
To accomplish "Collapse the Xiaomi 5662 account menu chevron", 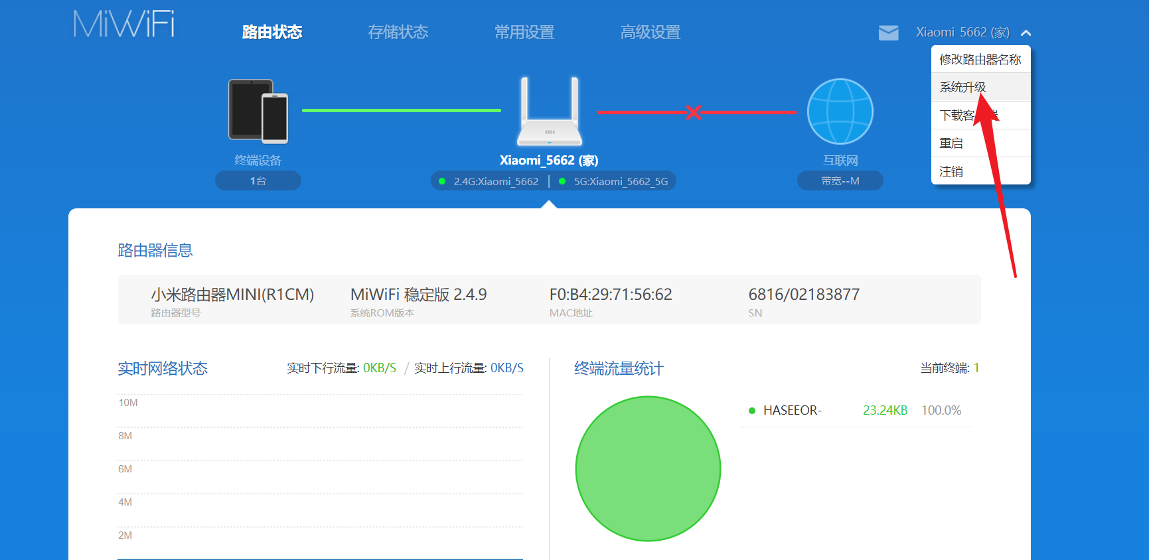I will 1026,33.
